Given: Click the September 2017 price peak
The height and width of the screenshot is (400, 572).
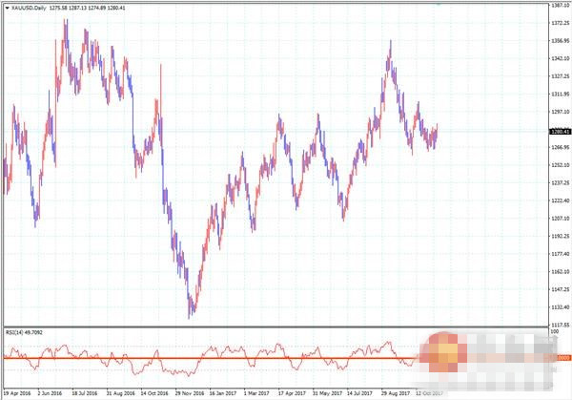Looking at the screenshot, I should pos(390,42).
